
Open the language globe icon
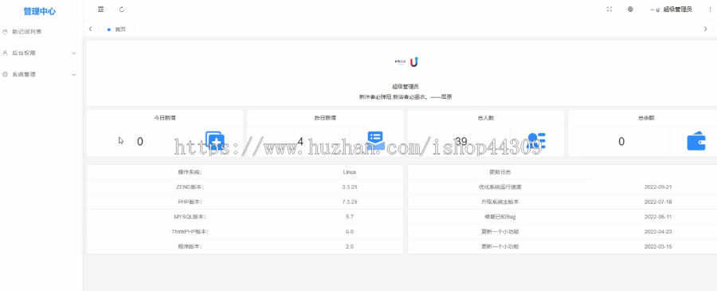[630, 9]
